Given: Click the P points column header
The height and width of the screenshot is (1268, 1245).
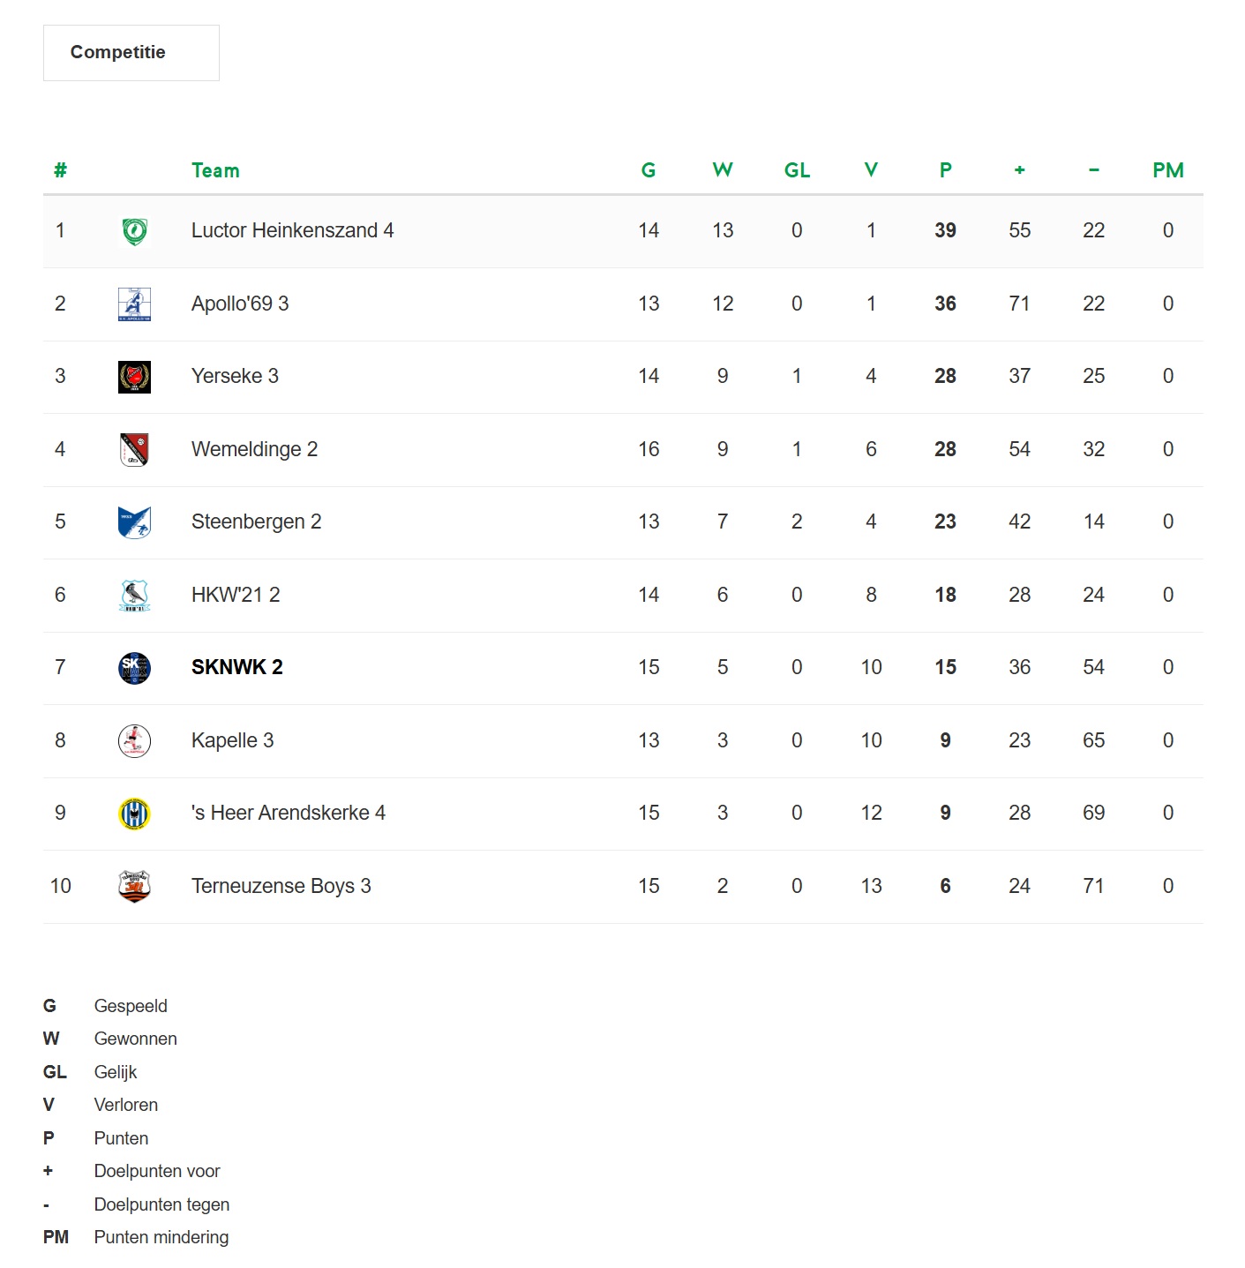Looking at the screenshot, I should (945, 170).
